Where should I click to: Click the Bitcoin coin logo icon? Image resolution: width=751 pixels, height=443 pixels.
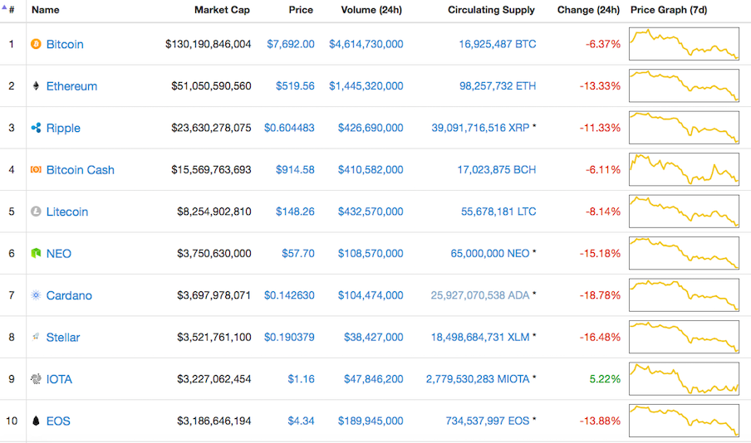[x=36, y=44]
